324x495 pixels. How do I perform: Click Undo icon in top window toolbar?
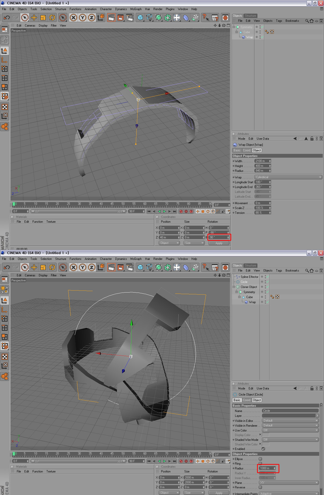(x=7, y=17)
